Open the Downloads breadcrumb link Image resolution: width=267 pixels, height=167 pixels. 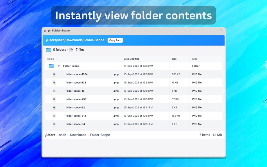78,135
